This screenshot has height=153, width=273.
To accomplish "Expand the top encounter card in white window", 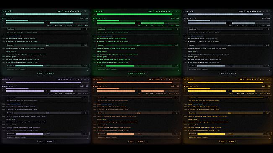I will click(267, 29).
